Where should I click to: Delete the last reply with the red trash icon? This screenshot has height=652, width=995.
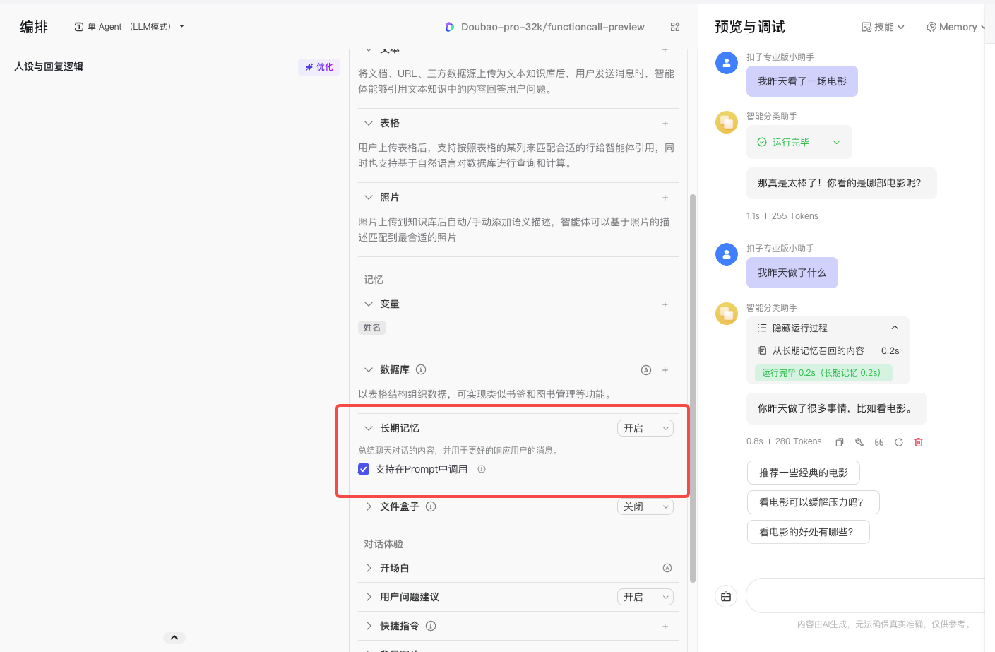tap(919, 442)
